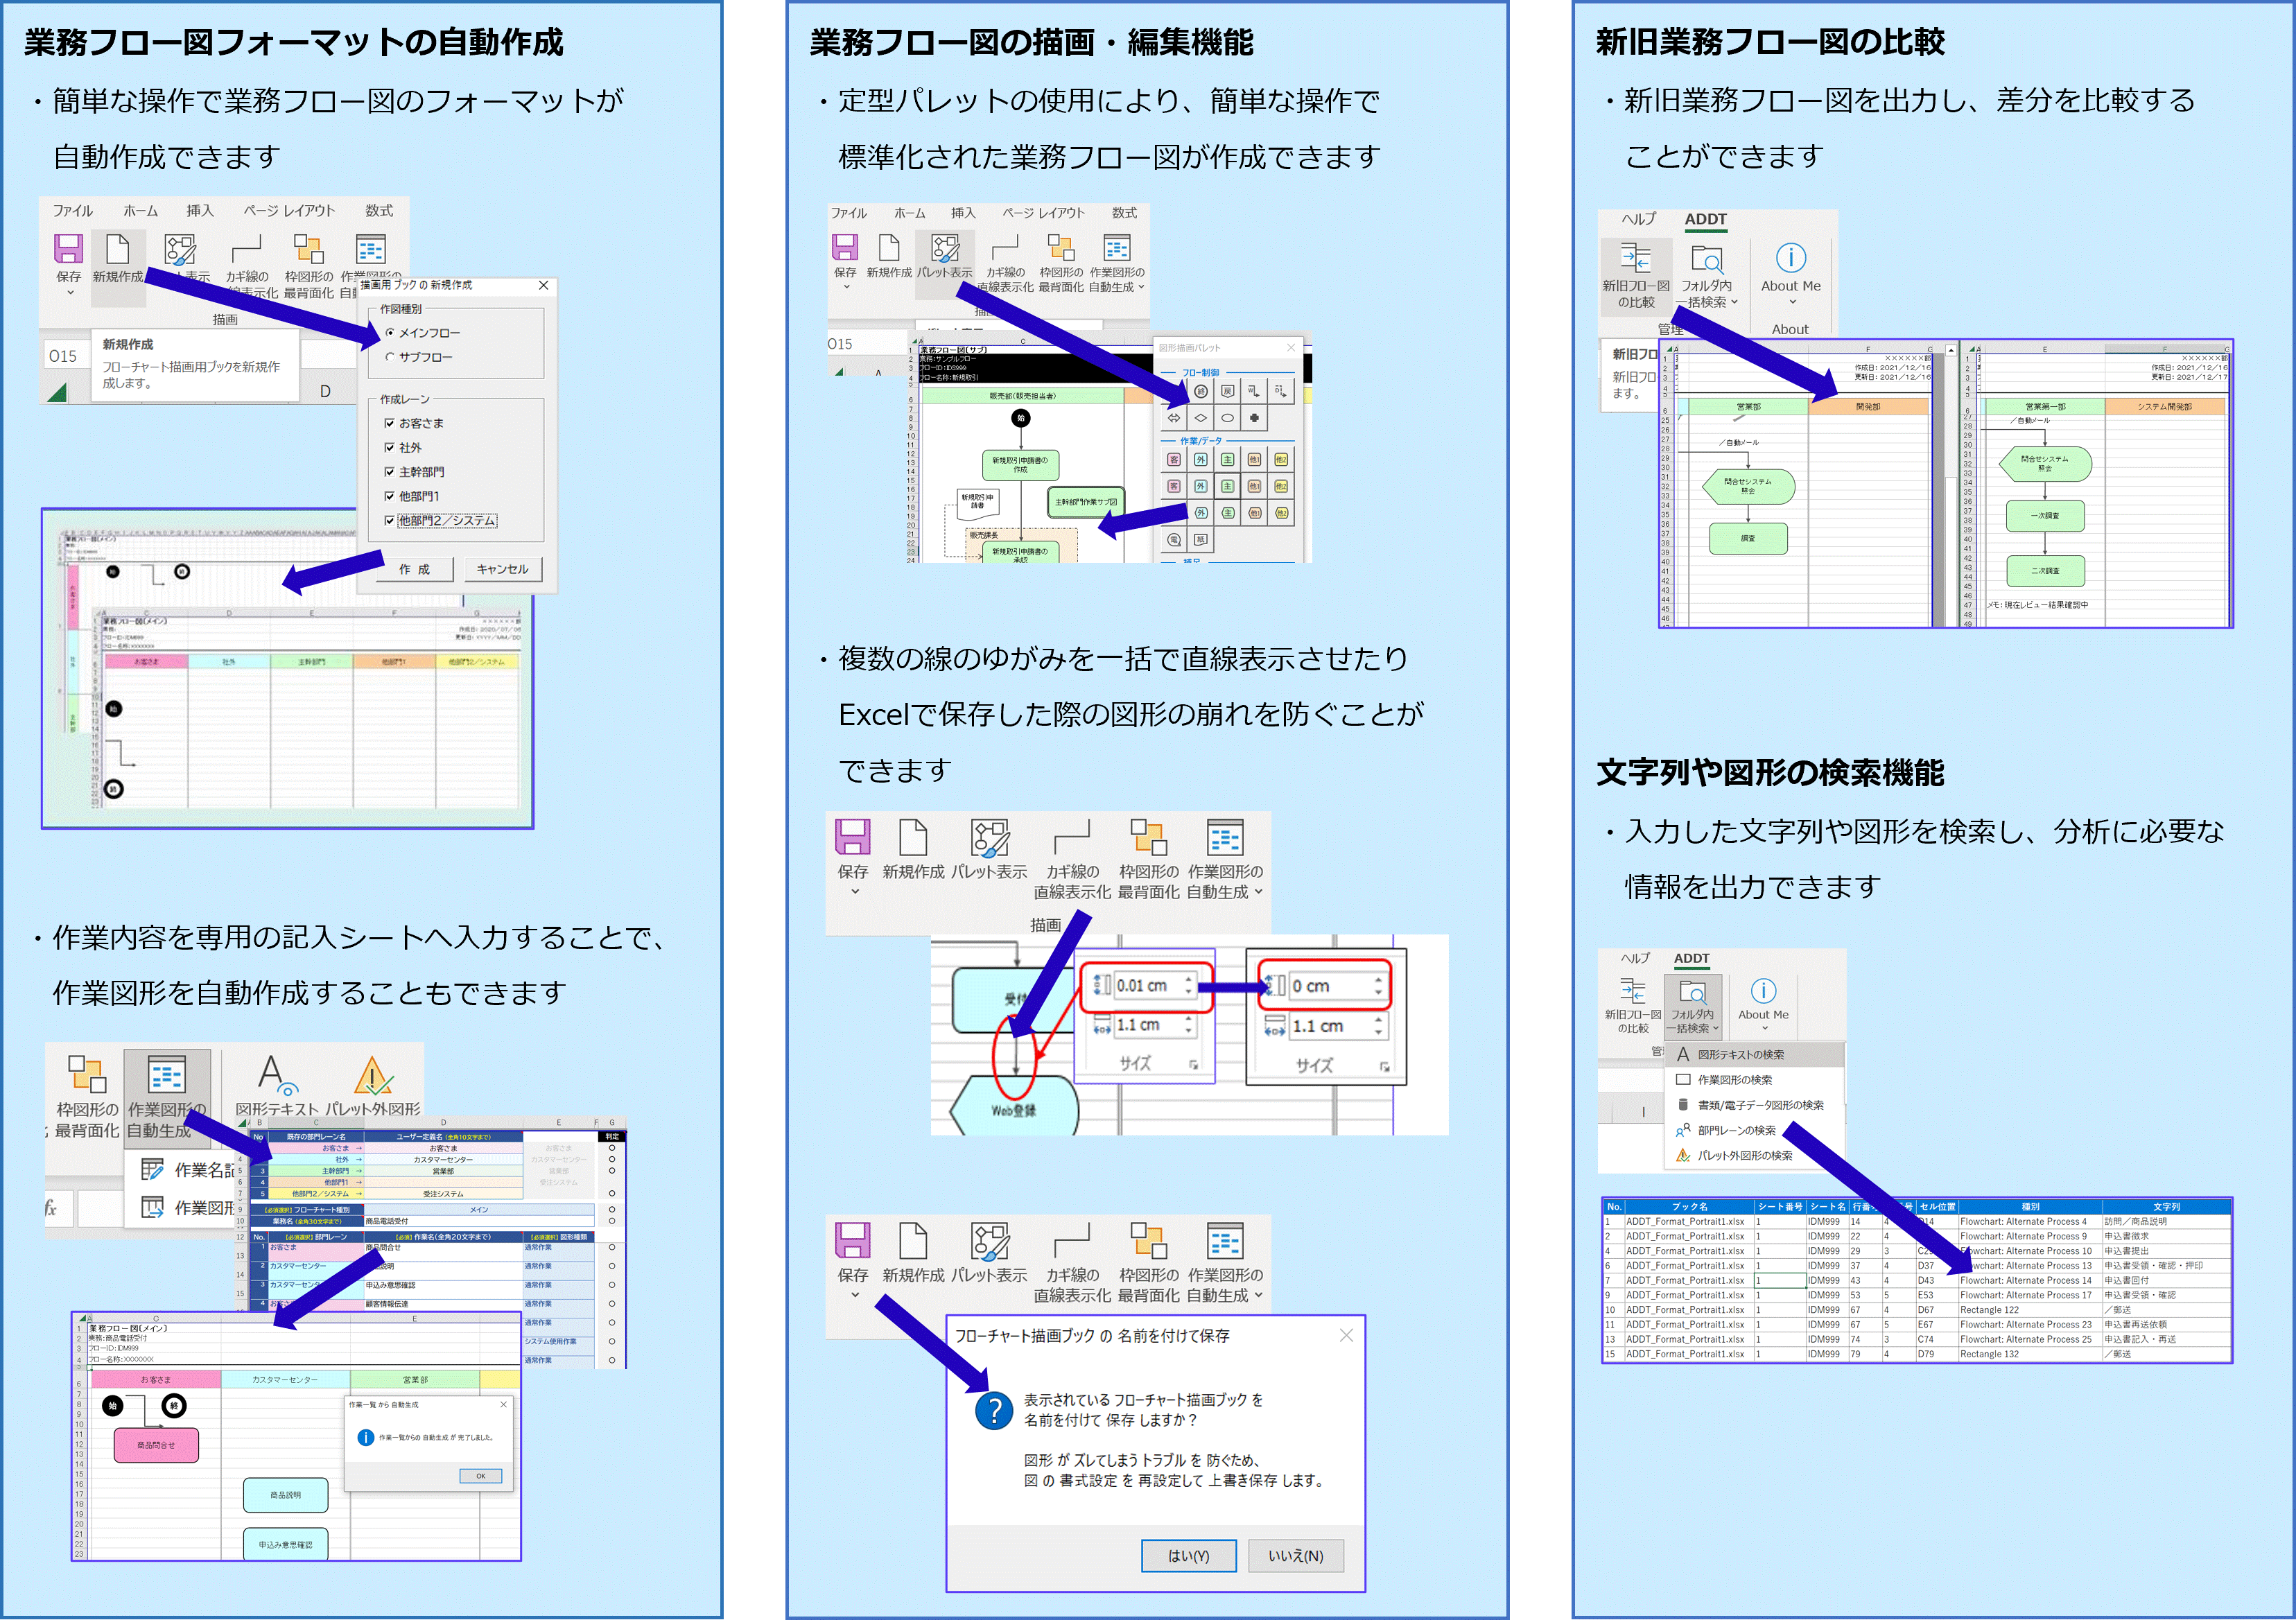Click パレット表示 icon in ribbon beside shape palette
Screen dimensions: 2296x1620
pos(945,248)
